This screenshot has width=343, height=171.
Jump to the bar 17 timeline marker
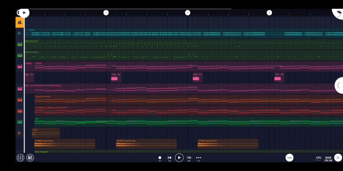pyautogui.click(x=188, y=13)
